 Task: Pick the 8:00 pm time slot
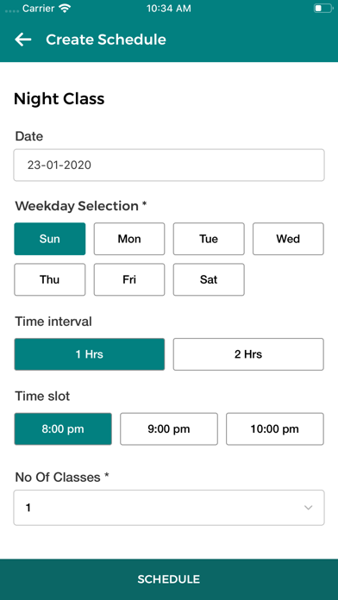(x=63, y=429)
